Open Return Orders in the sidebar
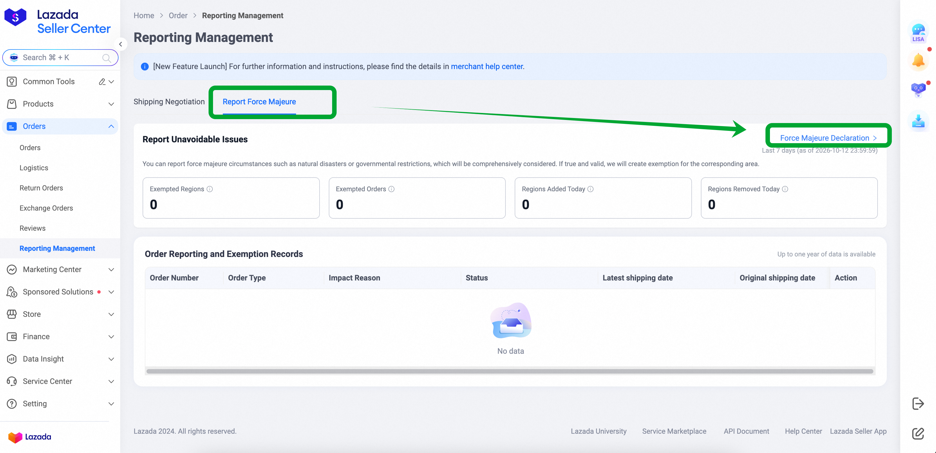This screenshot has width=936, height=453. (x=41, y=188)
